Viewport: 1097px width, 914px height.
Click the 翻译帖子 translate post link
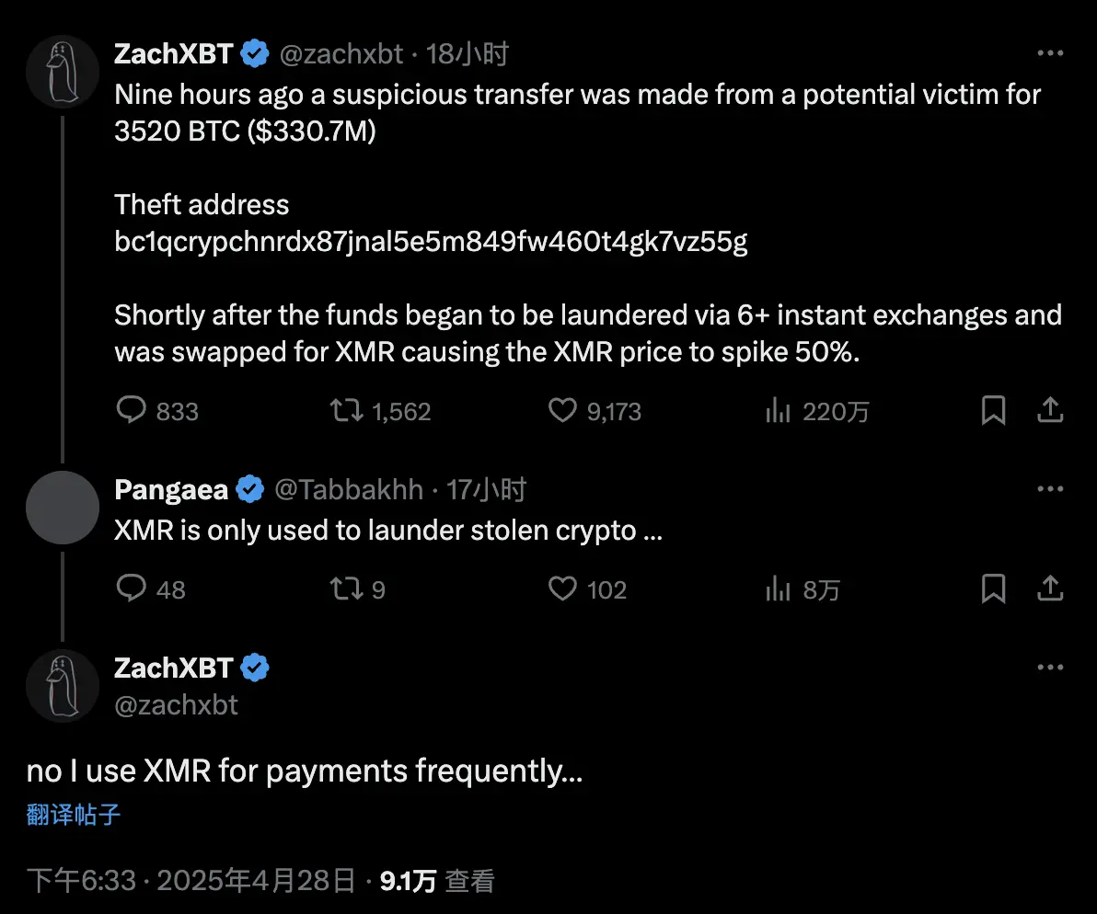coord(74,814)
